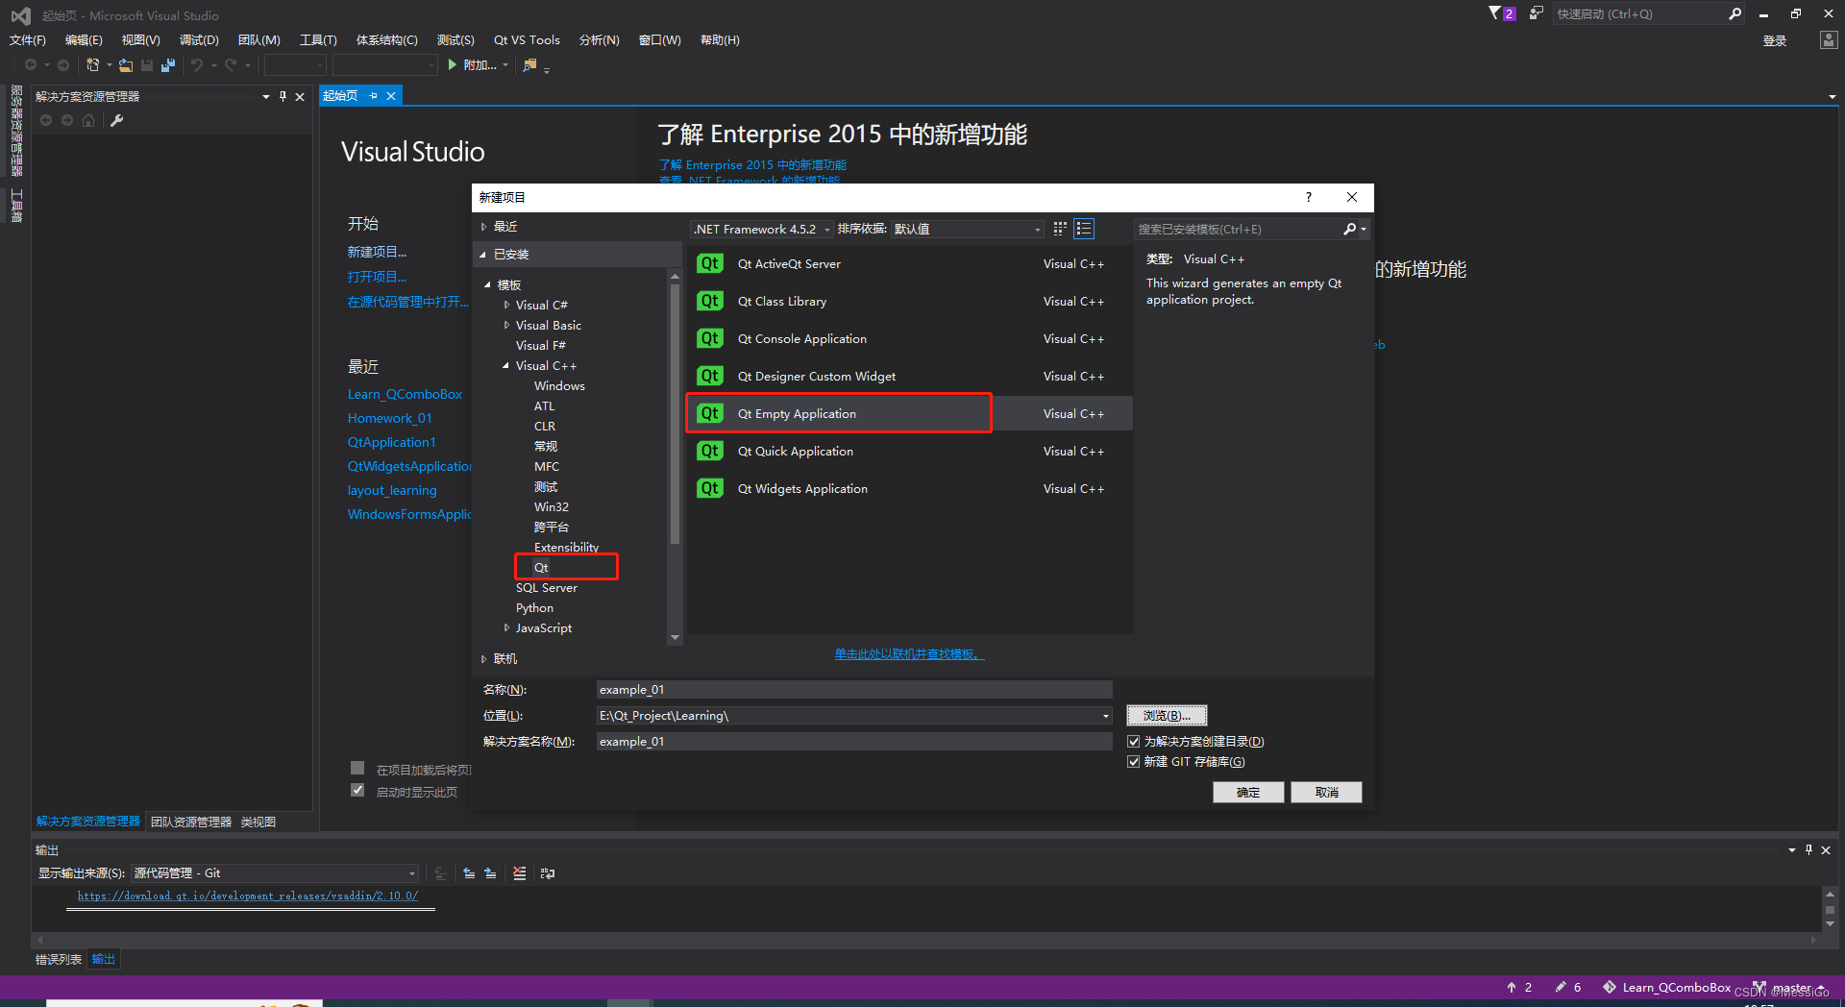Click link to find templates online
The height and width of the screenshot is (1007, 1845).
coord(909,654)
